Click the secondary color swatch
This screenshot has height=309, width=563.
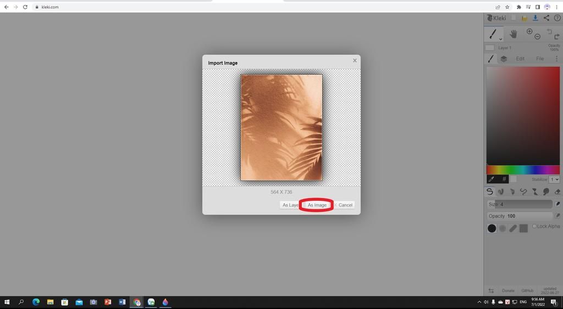514,179
